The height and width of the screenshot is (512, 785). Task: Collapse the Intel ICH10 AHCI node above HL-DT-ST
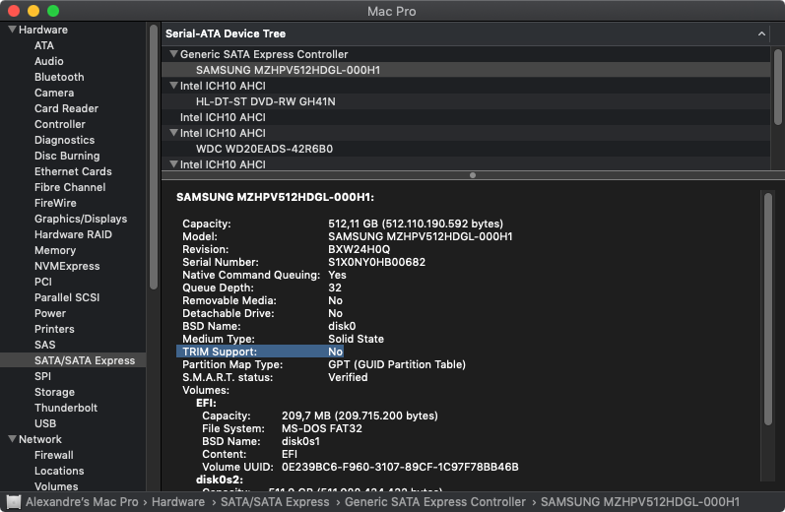(x=173, y=86)
